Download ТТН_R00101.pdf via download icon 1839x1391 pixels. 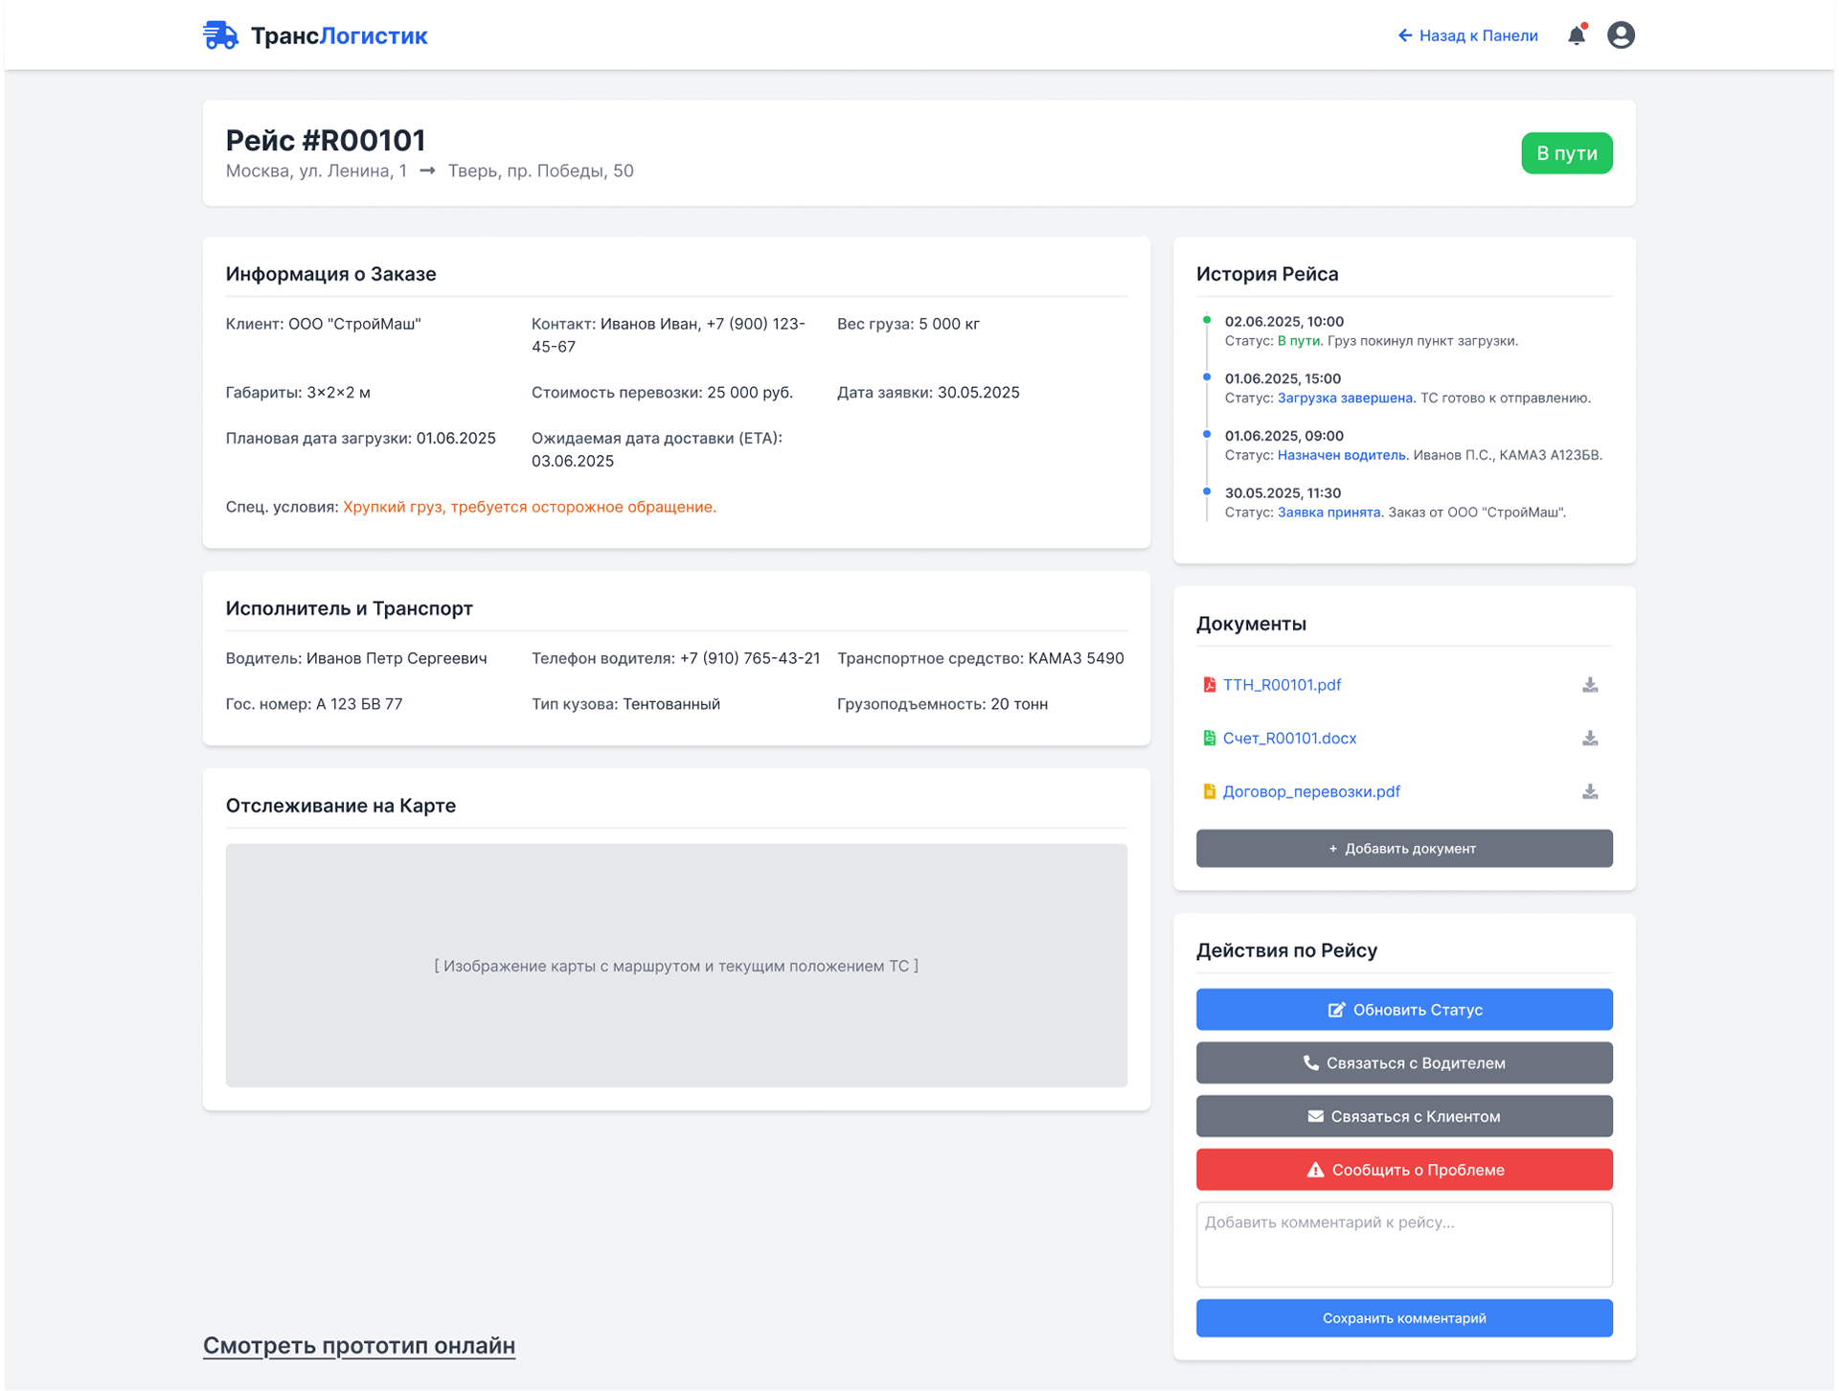(x=1589, y=685)
